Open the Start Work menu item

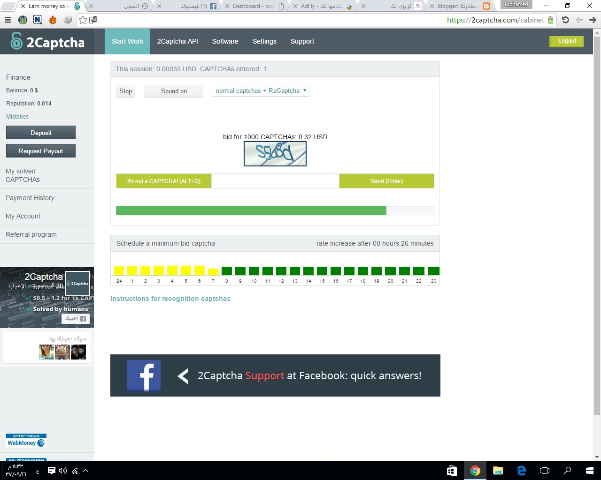[127, 41]
